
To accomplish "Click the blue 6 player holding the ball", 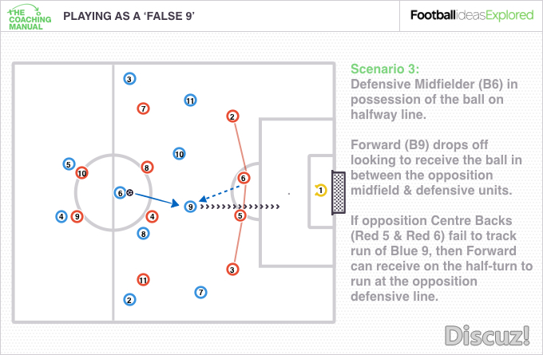I will point(120,193).
